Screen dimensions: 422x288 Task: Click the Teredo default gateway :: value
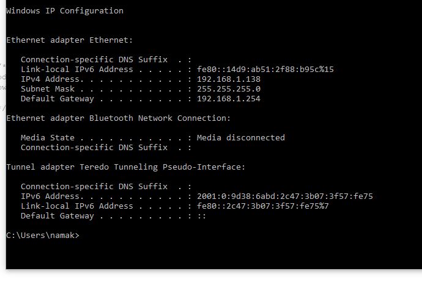tap(202, 216)
